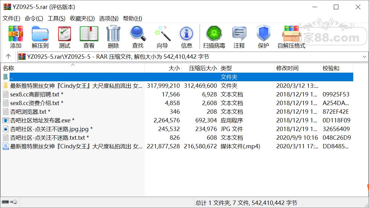Click the archive path field YZ0925-5.rar

click(193, 57)
